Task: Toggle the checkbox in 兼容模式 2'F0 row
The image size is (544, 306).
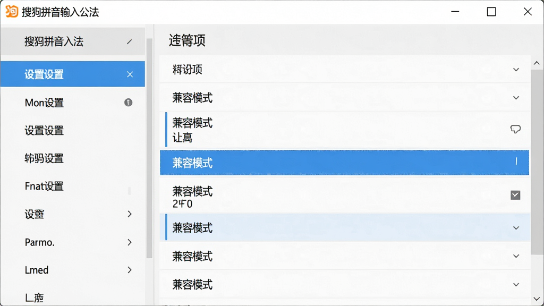Action: (x=515, y=195)
